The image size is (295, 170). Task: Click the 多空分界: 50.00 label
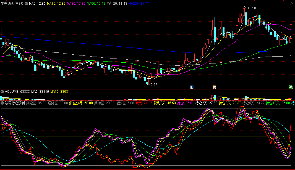click(x=81, y=103)
